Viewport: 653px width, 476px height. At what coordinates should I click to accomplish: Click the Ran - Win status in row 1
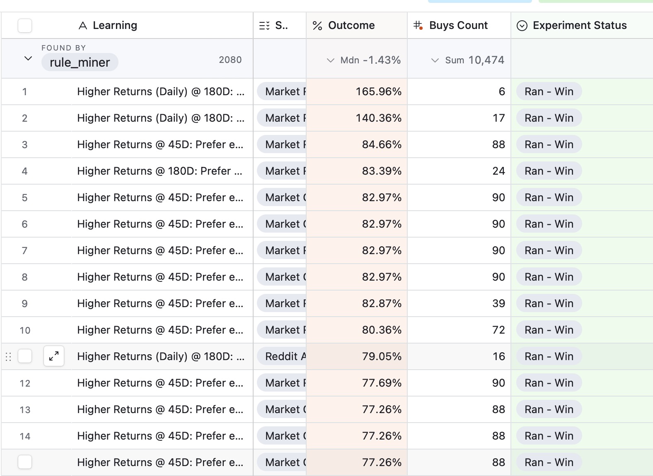coord(549,91)
